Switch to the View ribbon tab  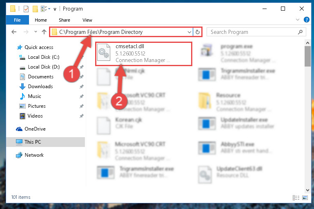pos(87,20)
